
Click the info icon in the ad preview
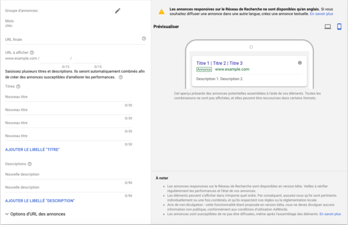click(300, 63)
